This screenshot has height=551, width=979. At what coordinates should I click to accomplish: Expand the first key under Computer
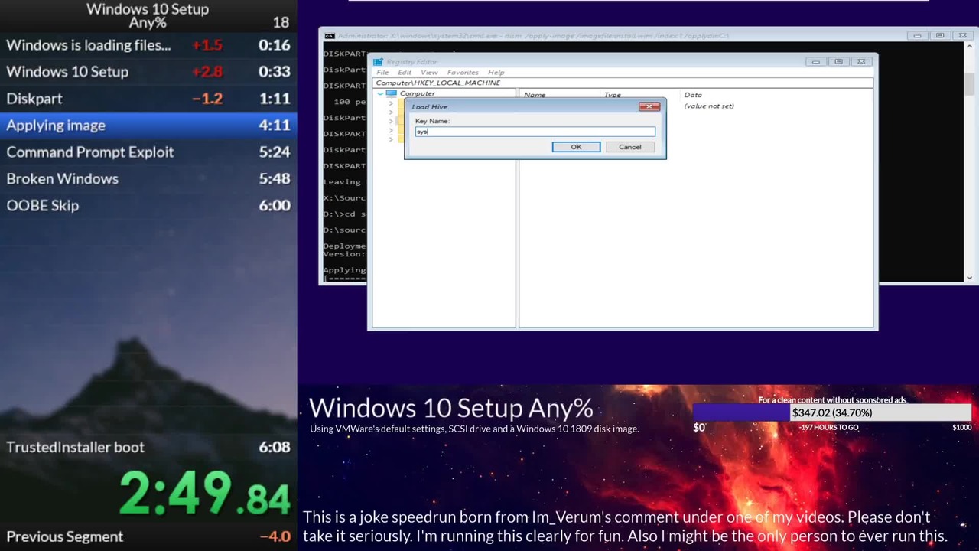(x=391, y=103)
